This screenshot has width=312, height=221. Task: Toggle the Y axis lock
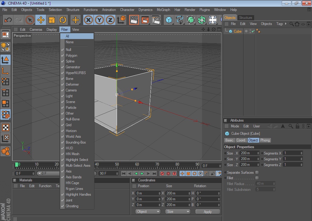(99, 20)
